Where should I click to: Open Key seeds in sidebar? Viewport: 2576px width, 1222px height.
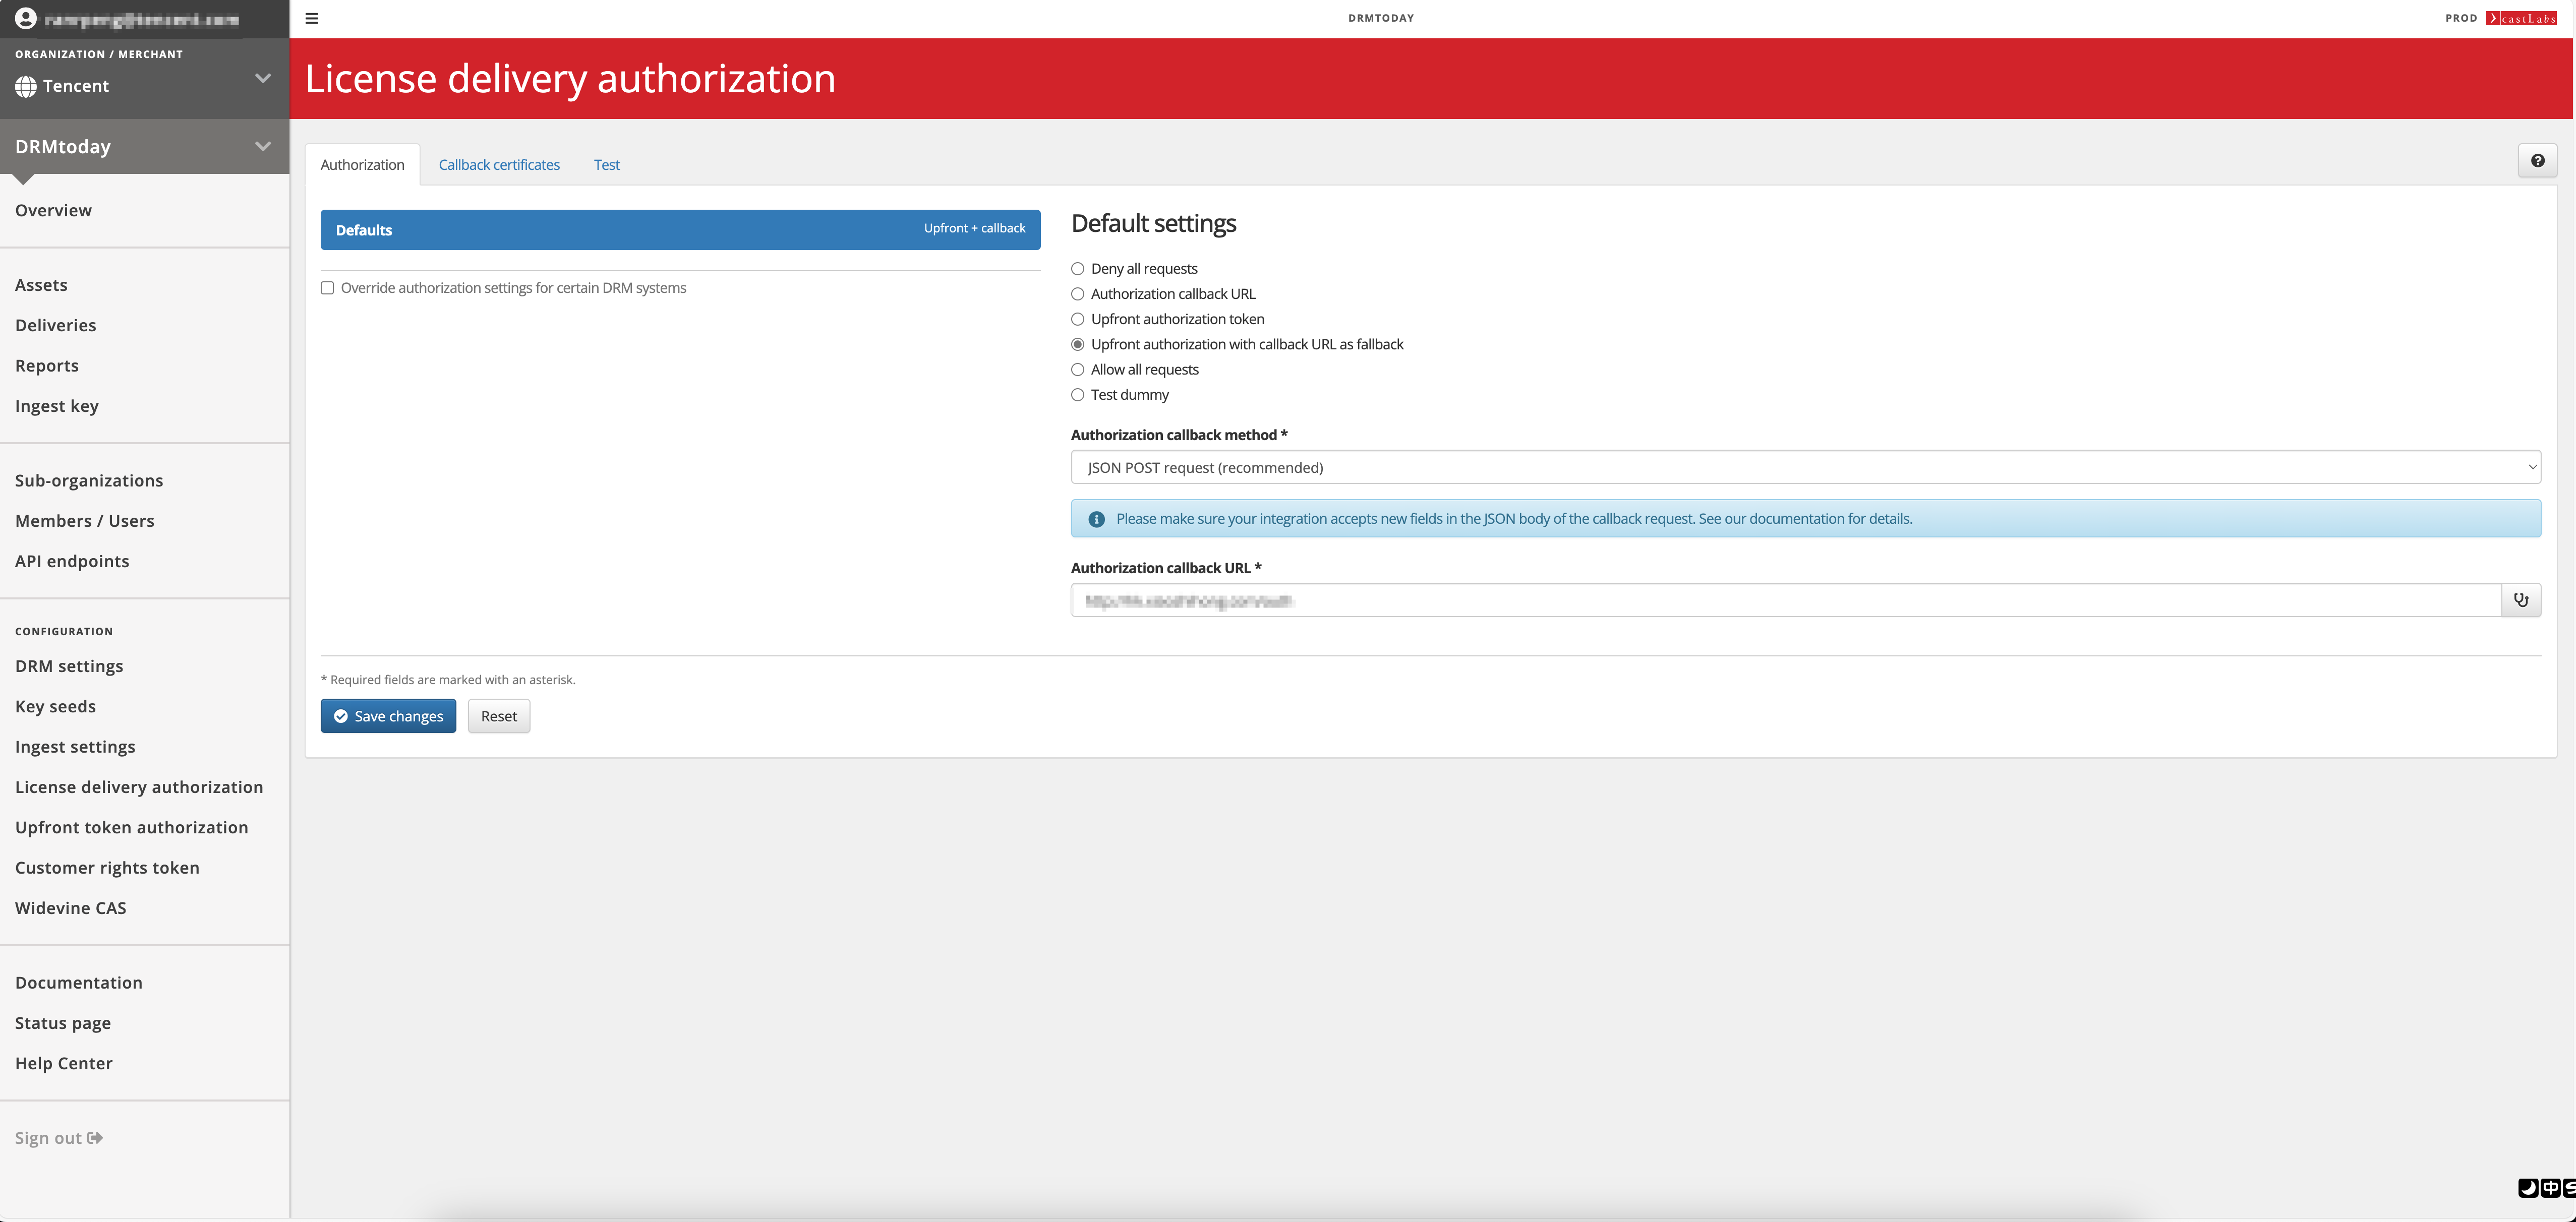point(55,707)
